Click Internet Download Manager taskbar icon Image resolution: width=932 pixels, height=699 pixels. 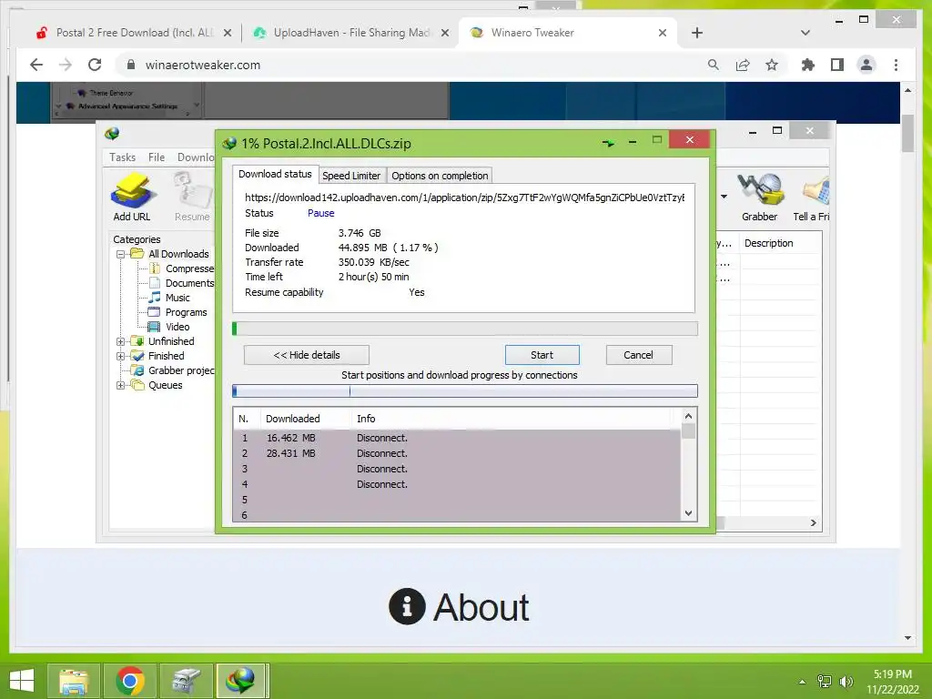[x=240, y=681]
